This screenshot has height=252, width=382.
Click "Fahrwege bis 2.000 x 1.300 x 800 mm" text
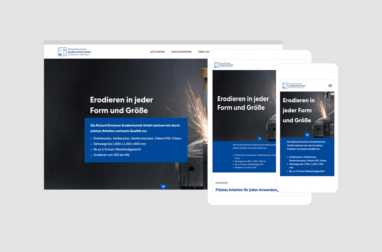(x=120, y=144)
